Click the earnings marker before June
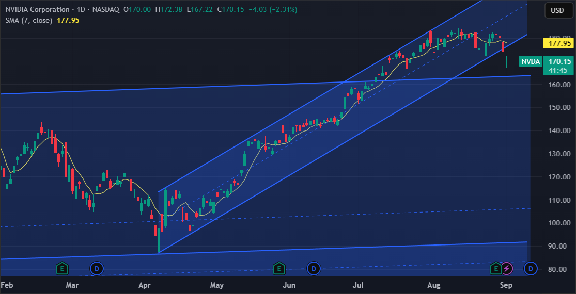Viewport: 576px width, 294px height. point(279,269)
